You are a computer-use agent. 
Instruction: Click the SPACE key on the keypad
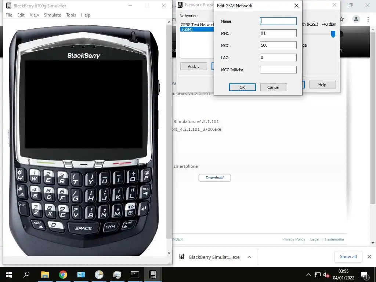[x=83, y=228]
